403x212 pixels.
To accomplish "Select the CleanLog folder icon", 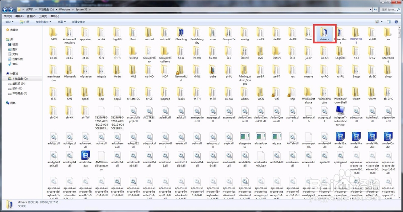I will tap(181, 32).
